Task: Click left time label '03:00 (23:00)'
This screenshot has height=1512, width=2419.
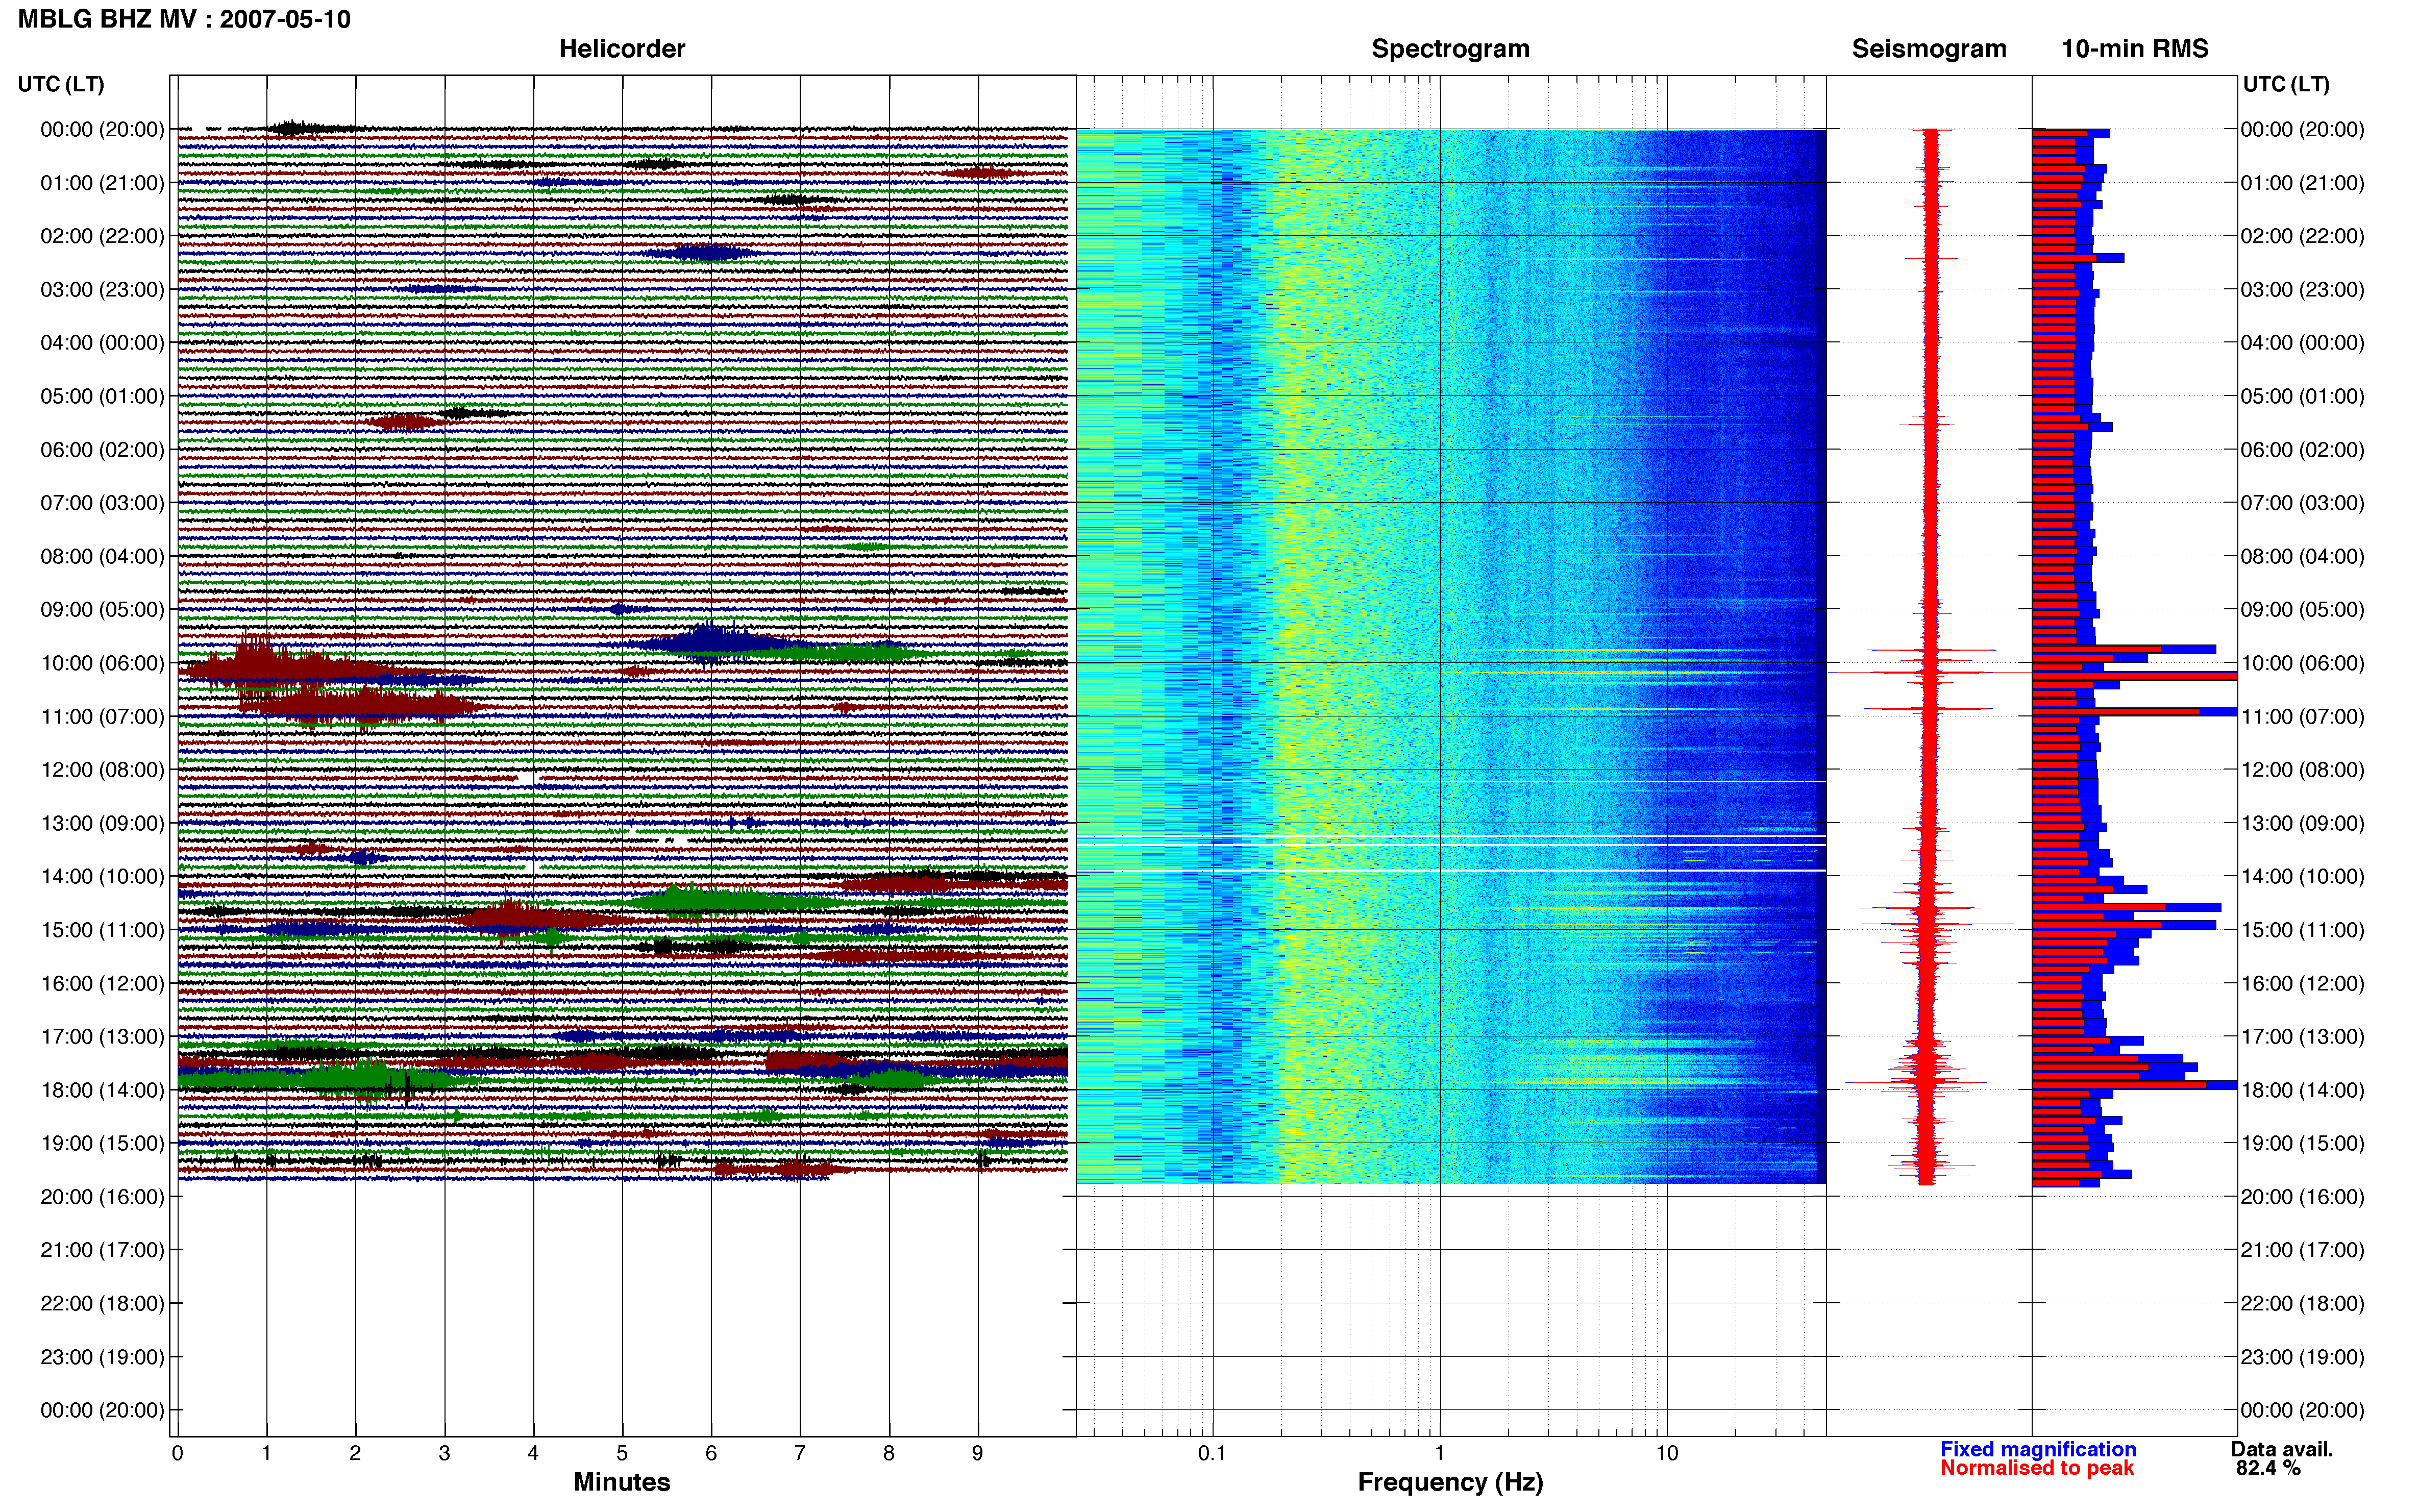Action: click(x=102, y=290)
